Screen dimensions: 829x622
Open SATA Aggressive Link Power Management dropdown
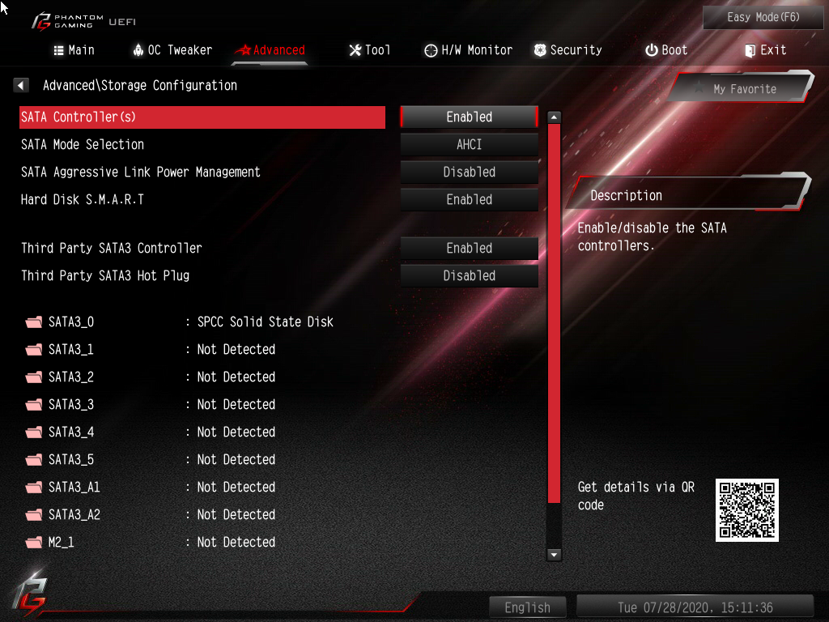pyautogui.click(x=469, y=172)
